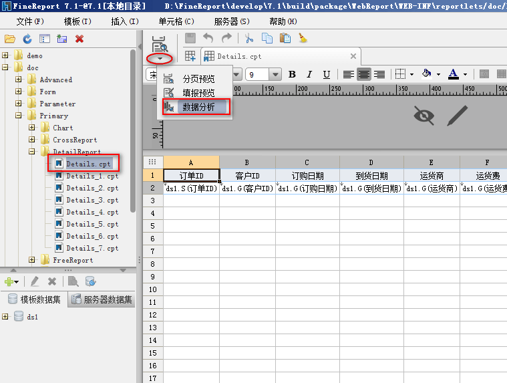Click the red delete X in file panel
This screenshot has height=383, width=507.
(79, 39)
